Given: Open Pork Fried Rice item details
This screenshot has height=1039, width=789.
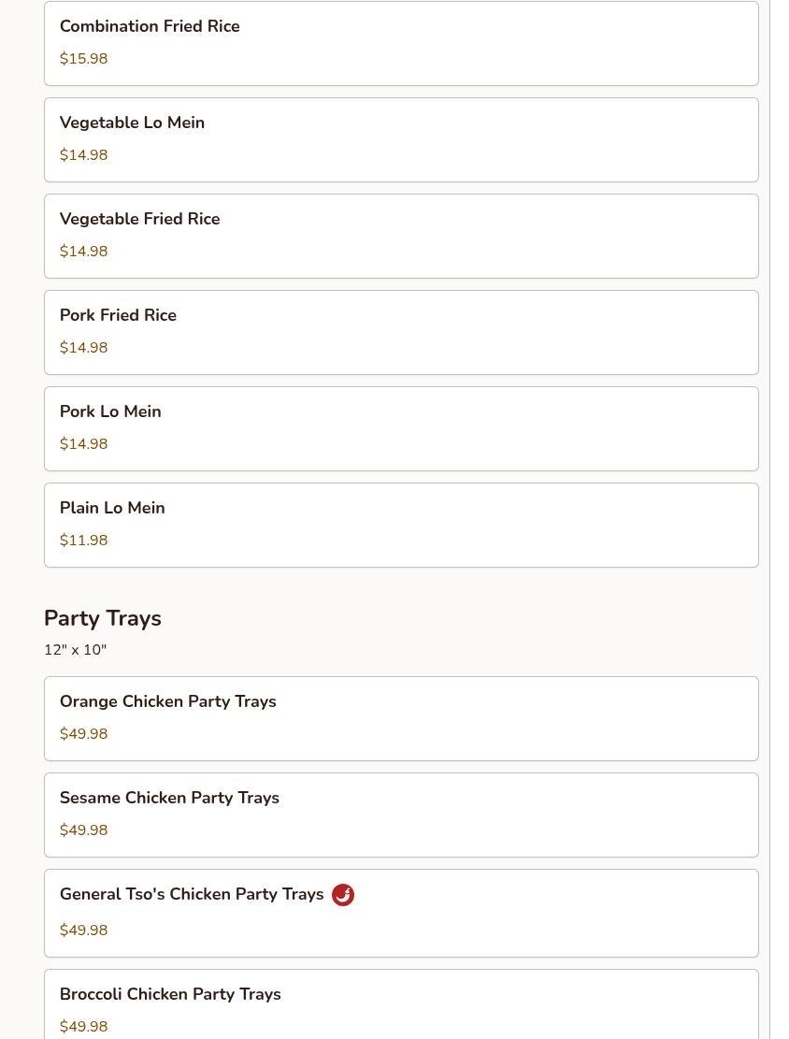Looking at the screenshot, I should (401, 332).
